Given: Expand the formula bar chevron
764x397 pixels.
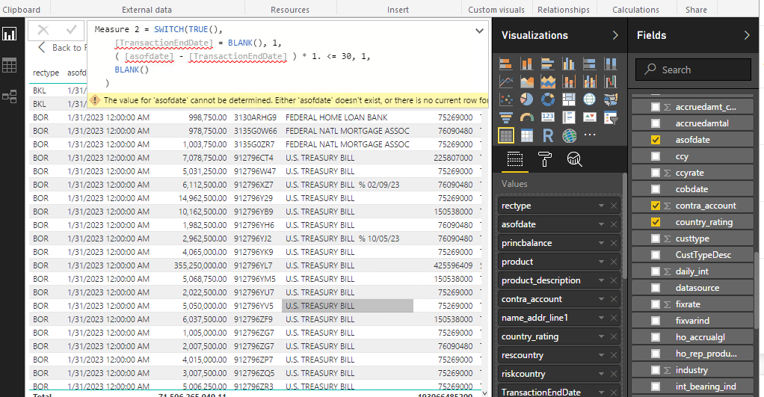Looking at the screenshot, I should (479, 31).
